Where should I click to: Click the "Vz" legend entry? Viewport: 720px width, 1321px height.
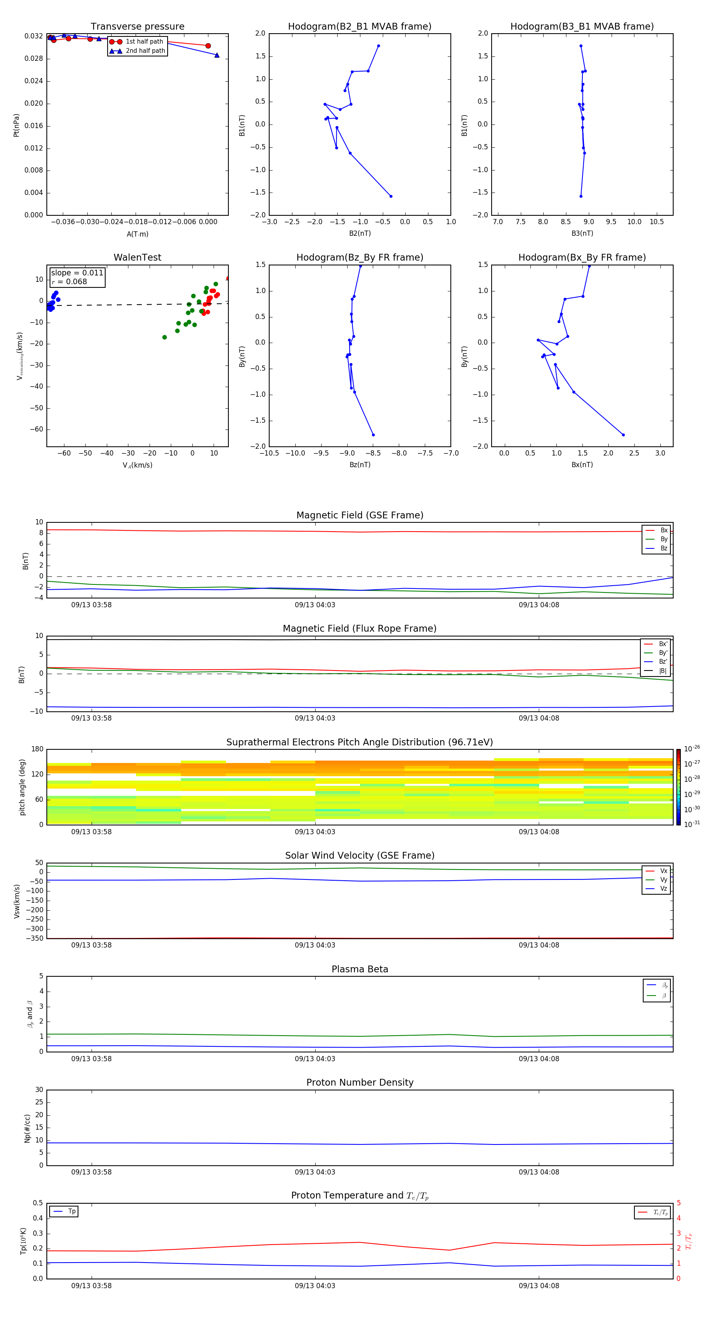pos(656,889)
